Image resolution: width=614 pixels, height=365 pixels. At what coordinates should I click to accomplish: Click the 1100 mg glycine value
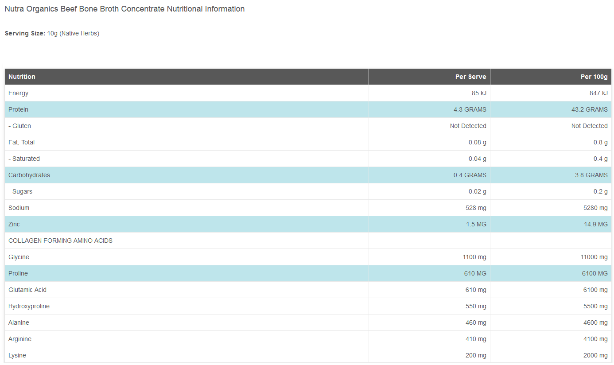[x=474, y=257]
